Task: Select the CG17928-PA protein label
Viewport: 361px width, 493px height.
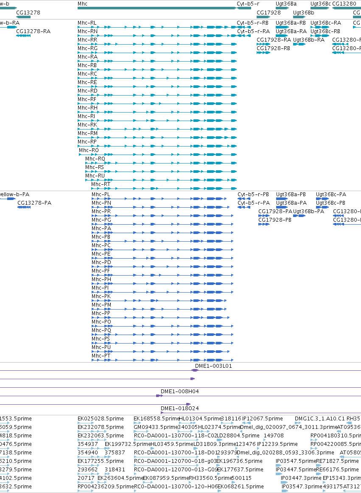Action: coord(275,211)
